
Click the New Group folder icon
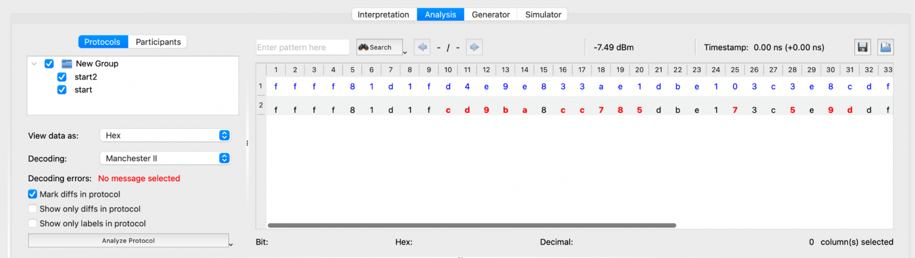(x=67, y=64)
